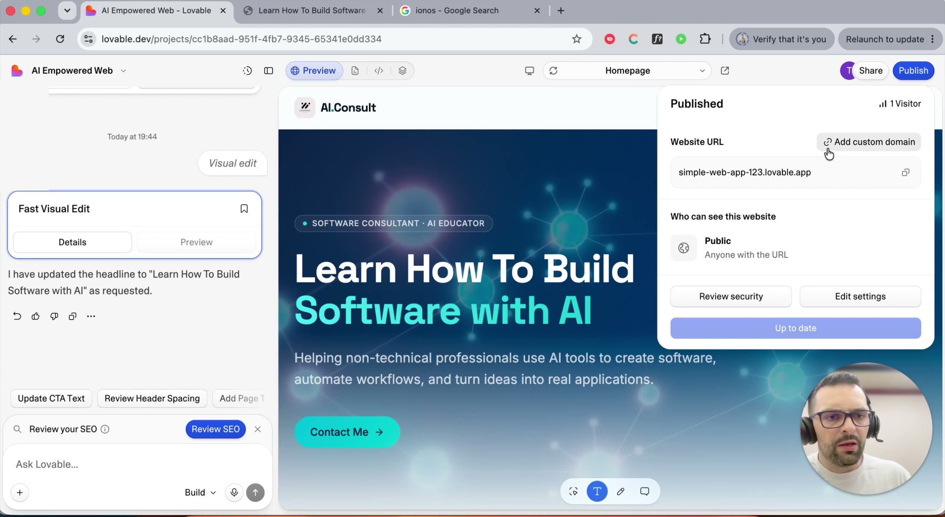View the 1 Visitor analytics
Viewport: 945px width, 517px height.
point(899,103)
